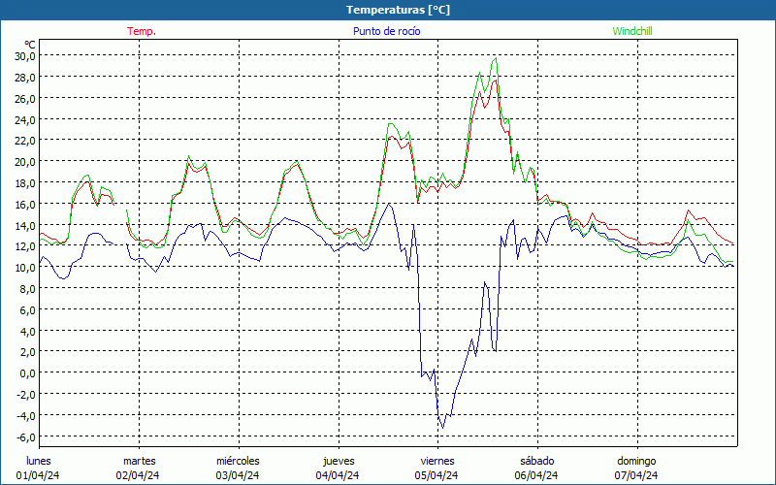The image size is (776, 485).
Task: Click the 10,0 axis value
Action: point(25,268)
